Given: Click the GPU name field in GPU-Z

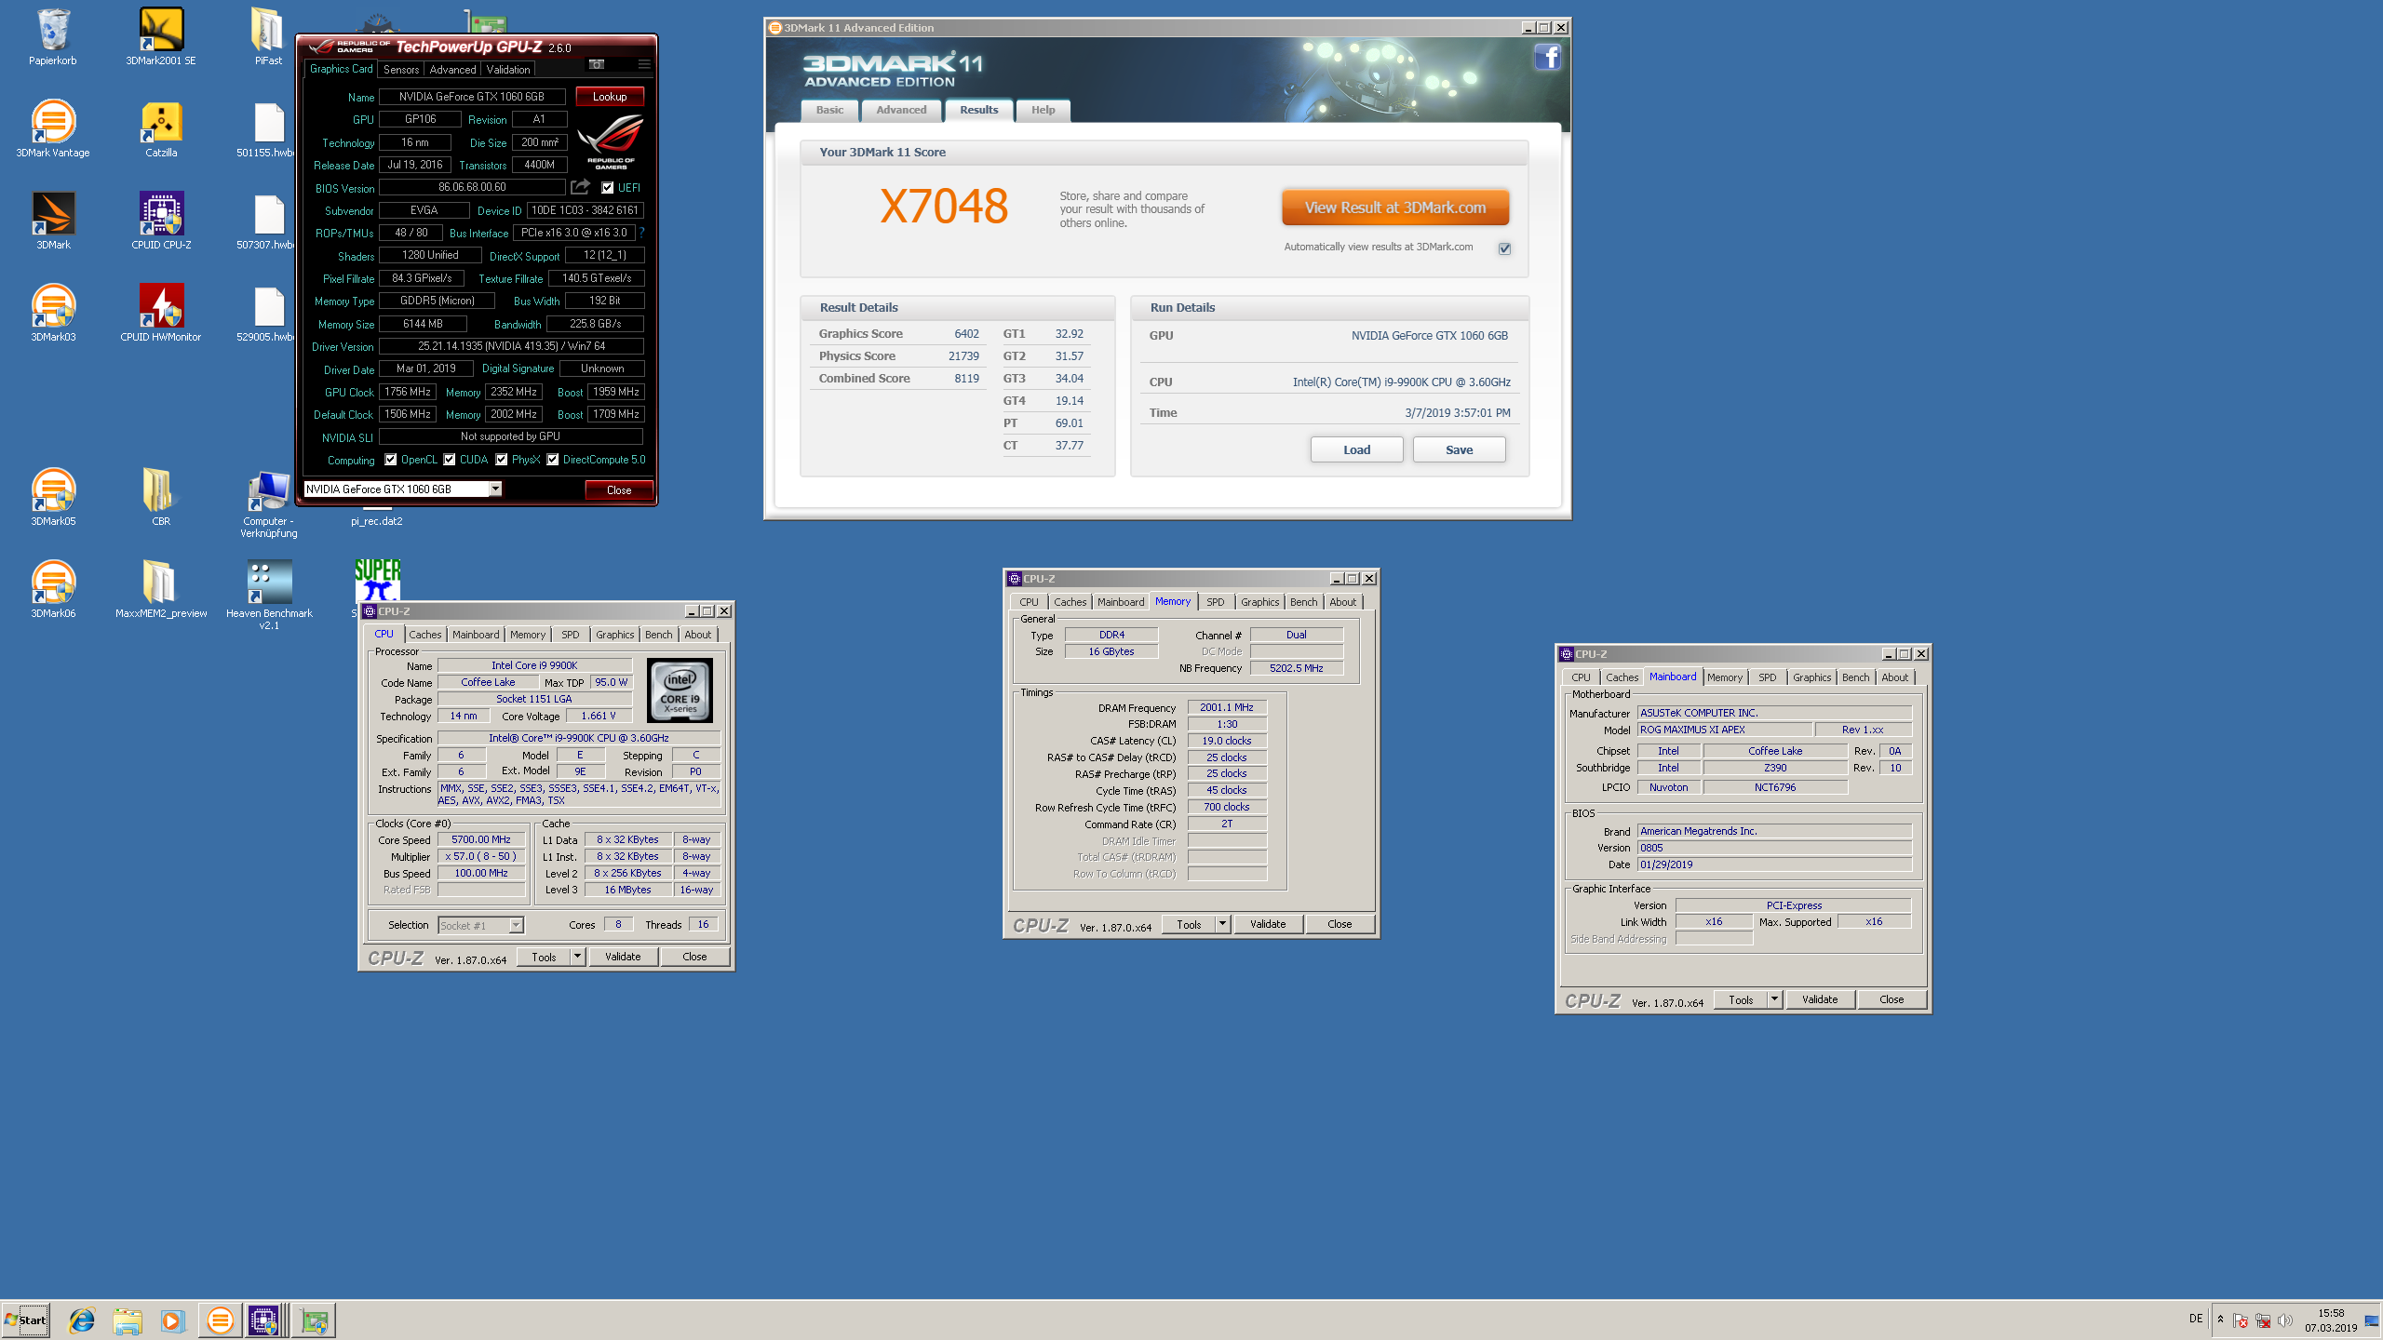Looking at the screenshot, I should coord(472,97).
